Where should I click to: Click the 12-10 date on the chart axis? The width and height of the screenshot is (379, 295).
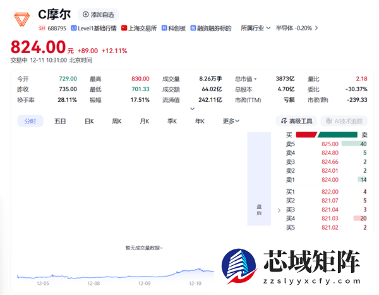[195, 283]
